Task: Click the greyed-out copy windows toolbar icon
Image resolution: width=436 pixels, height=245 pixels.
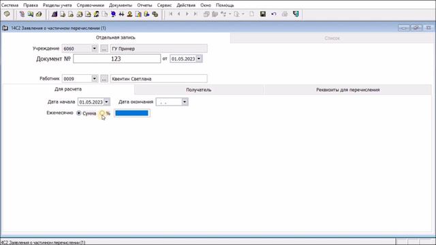Action: pos(206,14)
